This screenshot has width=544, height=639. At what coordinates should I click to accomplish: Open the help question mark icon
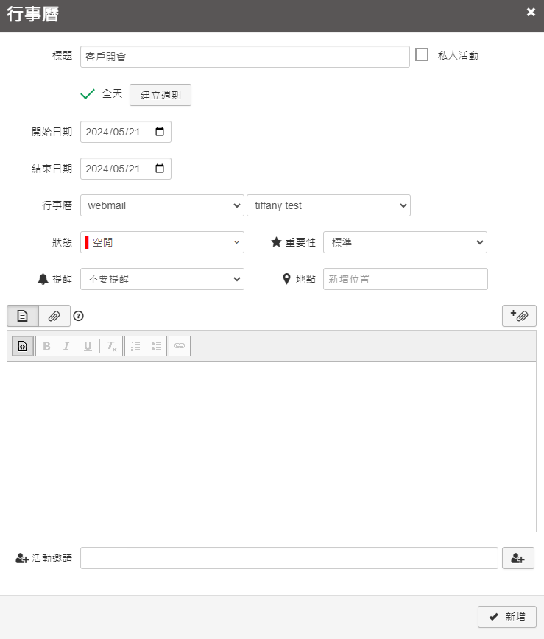(x=79, y=316)
